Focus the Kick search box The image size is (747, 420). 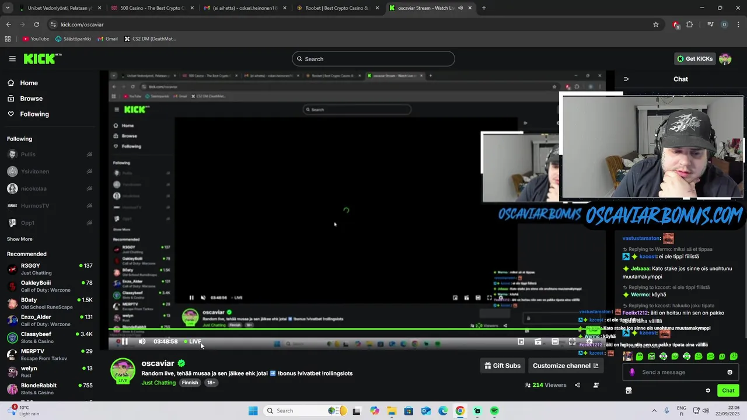[x=373, y=59]
